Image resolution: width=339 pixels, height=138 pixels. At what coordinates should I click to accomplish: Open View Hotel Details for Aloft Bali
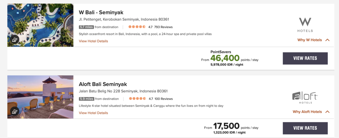93,113
